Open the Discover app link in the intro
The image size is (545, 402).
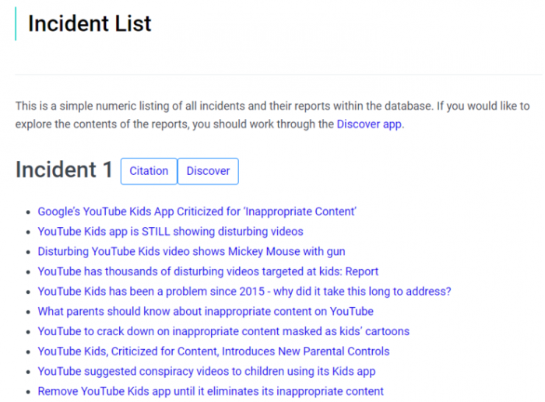pos(369,124)
